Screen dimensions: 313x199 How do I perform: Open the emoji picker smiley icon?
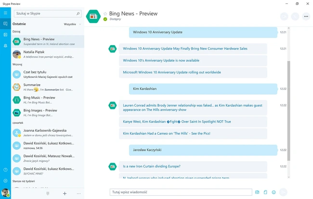274,192
